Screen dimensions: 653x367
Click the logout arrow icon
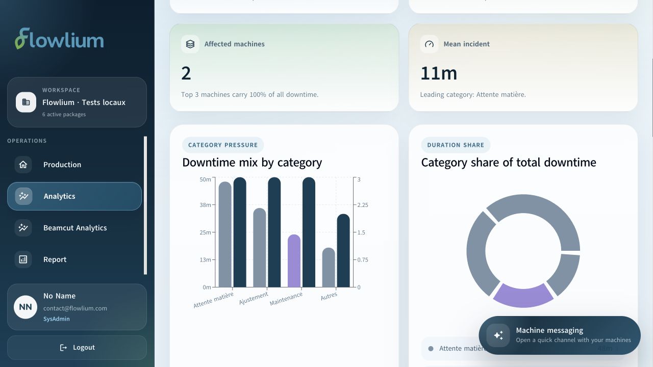pyautogui.click(x=63, y=348)
